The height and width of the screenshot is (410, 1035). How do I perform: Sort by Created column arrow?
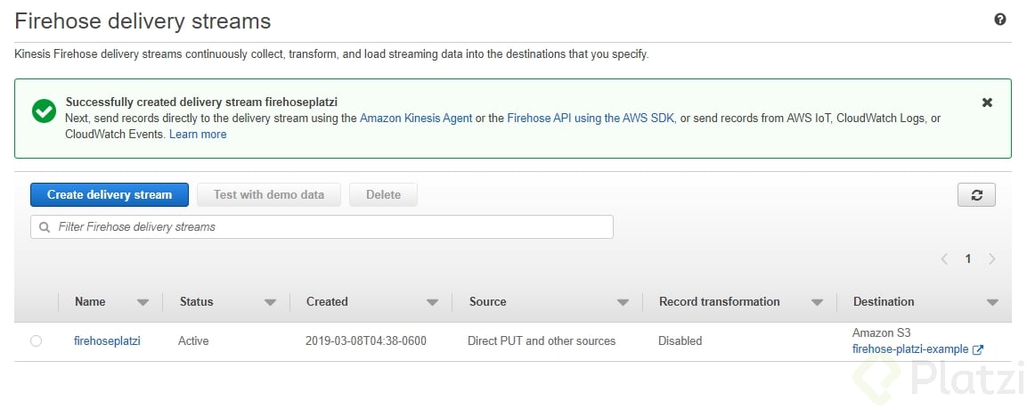coord(432,302)
